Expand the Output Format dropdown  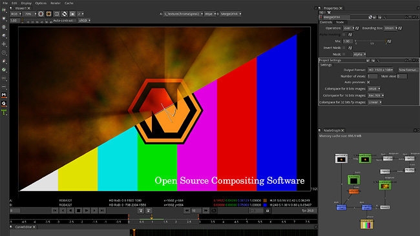click(x=381, y=70)
